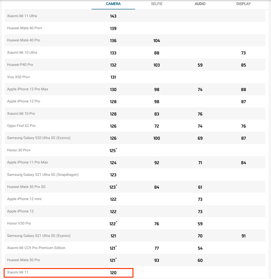271x279 pixels.
Task: Click selfie score 104 for Mate 40 Pro
Action: pyautogui.click(x=157, y=41)
